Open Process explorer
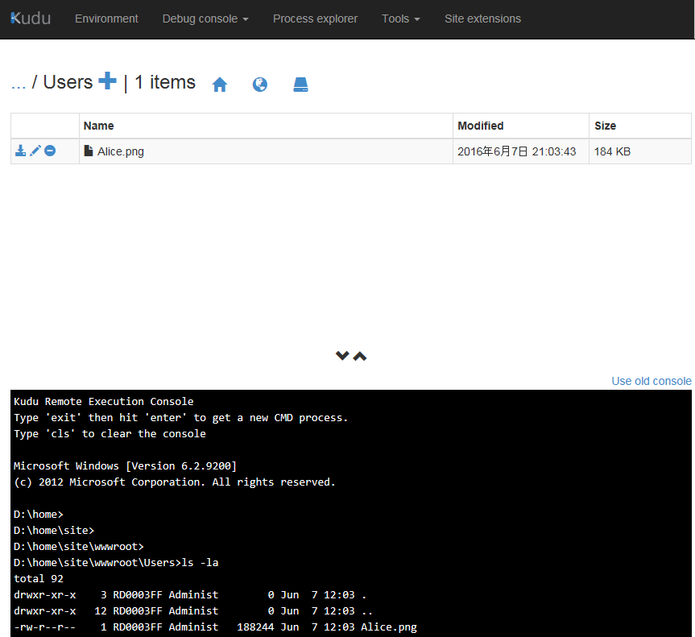The image size is (695, 637). [x=315, y=19]
